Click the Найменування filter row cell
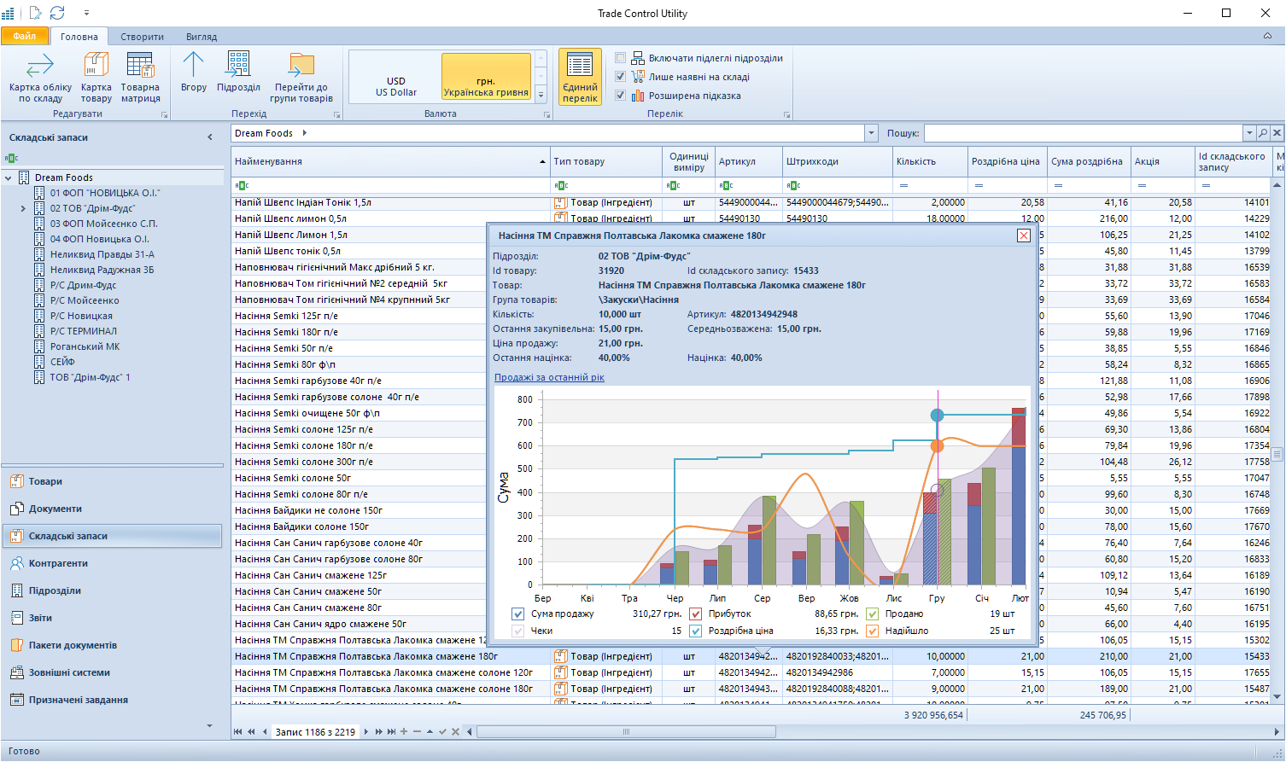The height and width of the screenshot is (762, 1286). (x=390, y=185)
